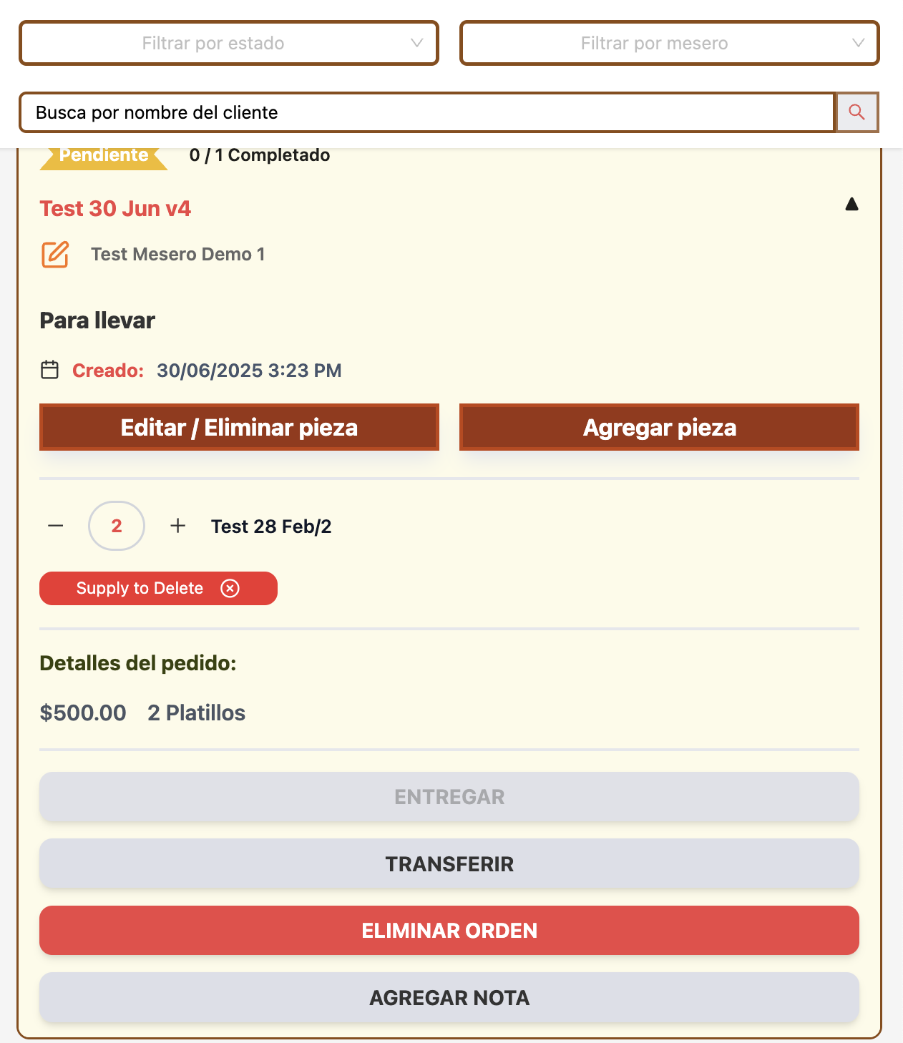Decrease quantity with the minus icon
903x1043 pixels.
tap(56, 526)
